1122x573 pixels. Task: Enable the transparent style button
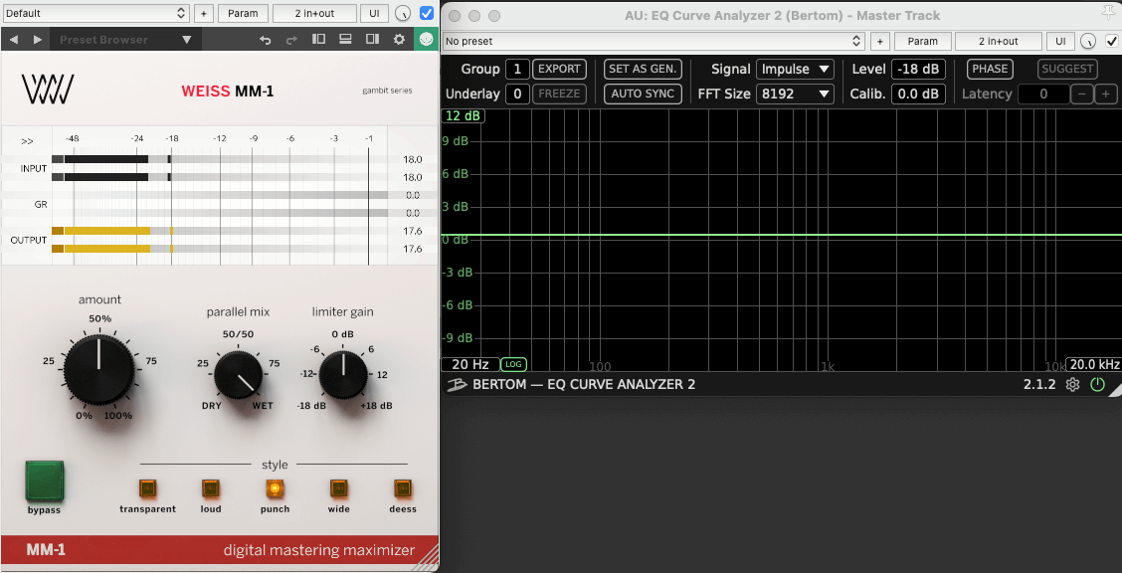(x=147, y=488)
